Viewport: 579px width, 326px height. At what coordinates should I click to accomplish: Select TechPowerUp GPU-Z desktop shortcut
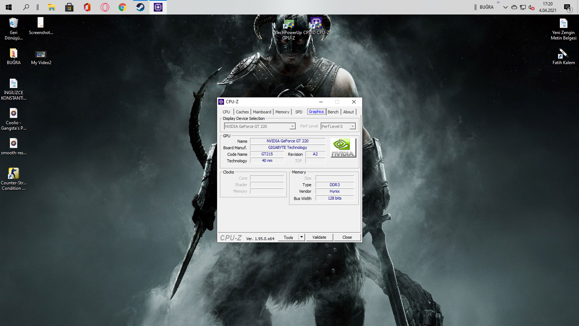point(289,29)
